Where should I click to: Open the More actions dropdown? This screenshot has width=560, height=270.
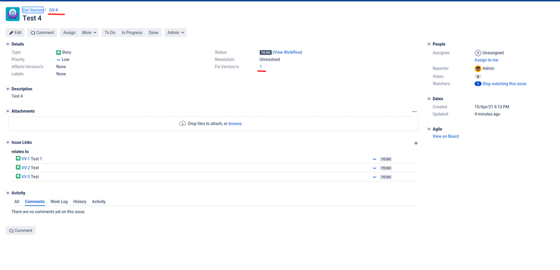89,33
